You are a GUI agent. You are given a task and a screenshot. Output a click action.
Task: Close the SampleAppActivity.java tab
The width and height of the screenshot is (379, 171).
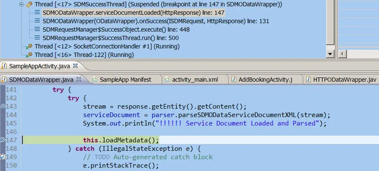(x=75, y=66)
